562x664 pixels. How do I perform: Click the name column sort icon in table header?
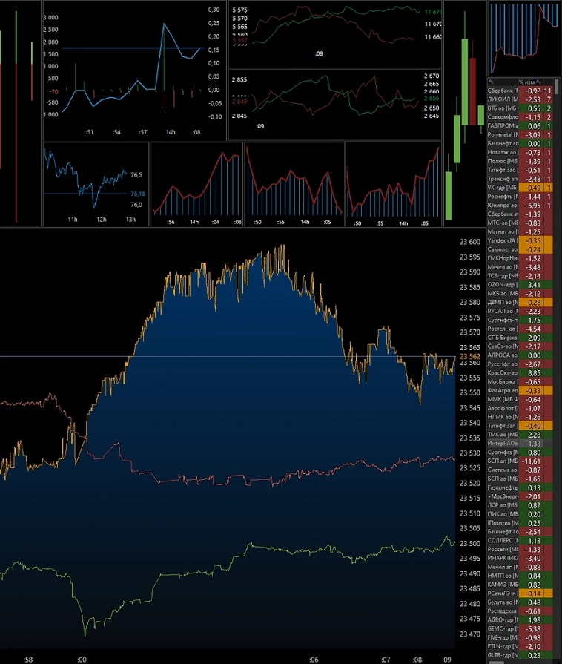coord(492,82)
